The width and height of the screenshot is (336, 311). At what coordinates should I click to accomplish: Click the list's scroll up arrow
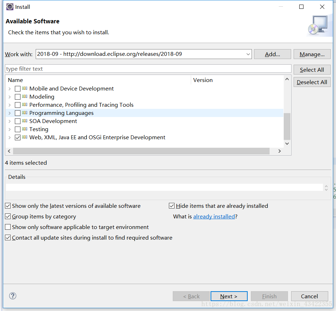pyautogui.click(x=287, y=79)
